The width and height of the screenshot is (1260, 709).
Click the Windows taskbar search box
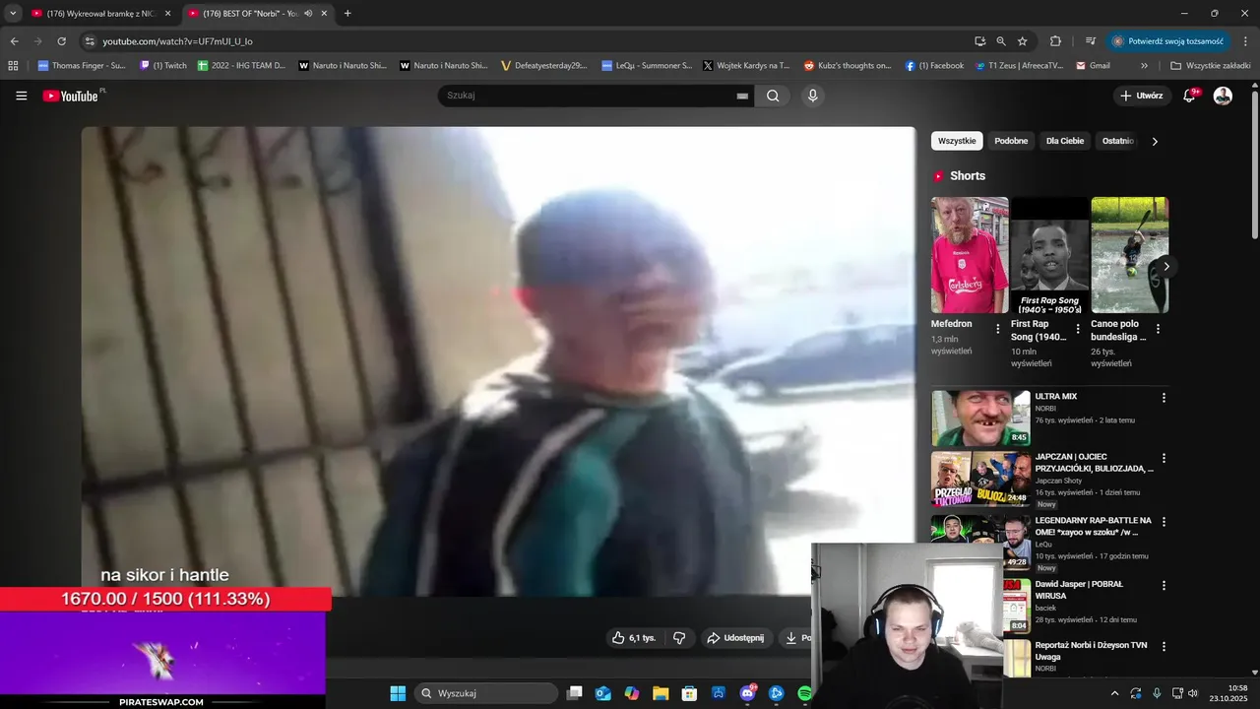coord(486,693)
